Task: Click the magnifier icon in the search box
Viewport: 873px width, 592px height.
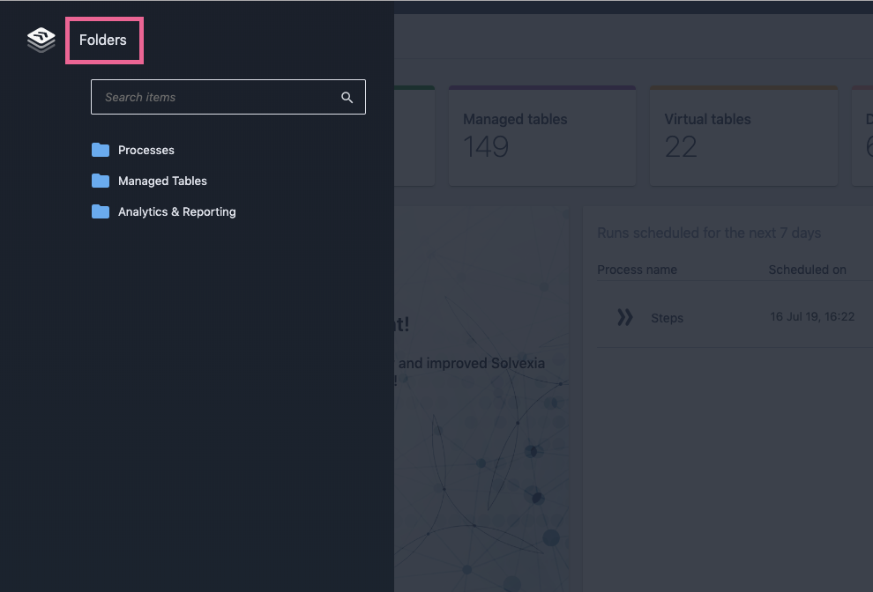Action: tap(347, 98)
